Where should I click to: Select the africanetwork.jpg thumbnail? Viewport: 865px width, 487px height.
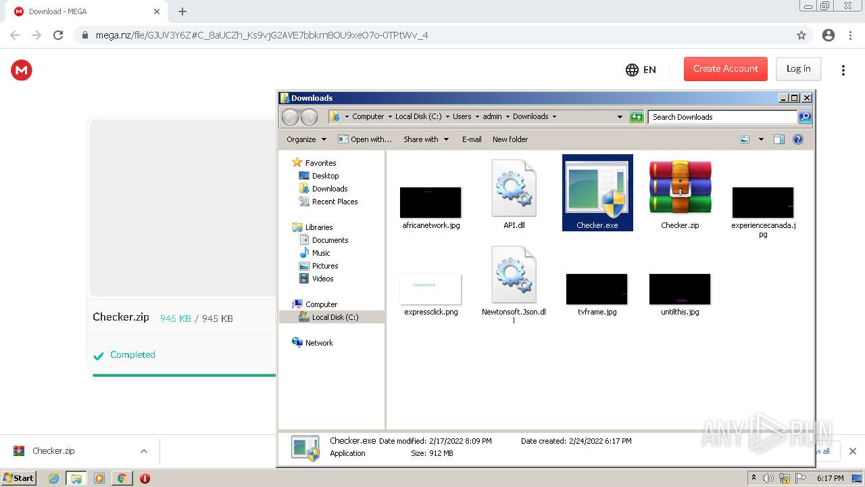pyautogui.click(x=430, y=202)
